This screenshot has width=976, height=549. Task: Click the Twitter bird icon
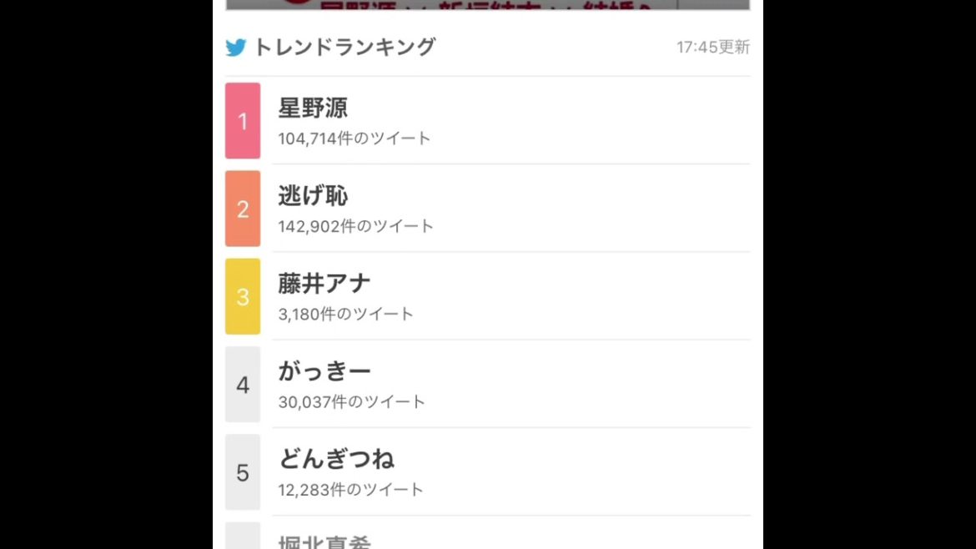tap(236, 48)
